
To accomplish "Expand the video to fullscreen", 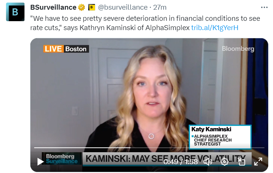I will click(258, 161).
